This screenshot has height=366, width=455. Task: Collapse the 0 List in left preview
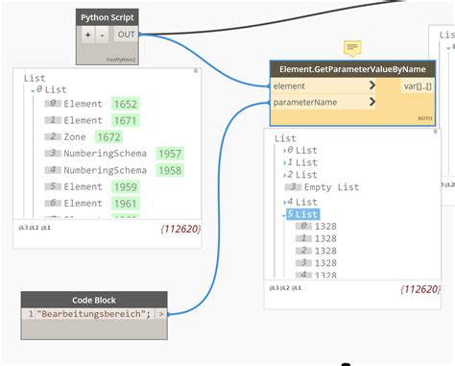click(x=33, y=91)
